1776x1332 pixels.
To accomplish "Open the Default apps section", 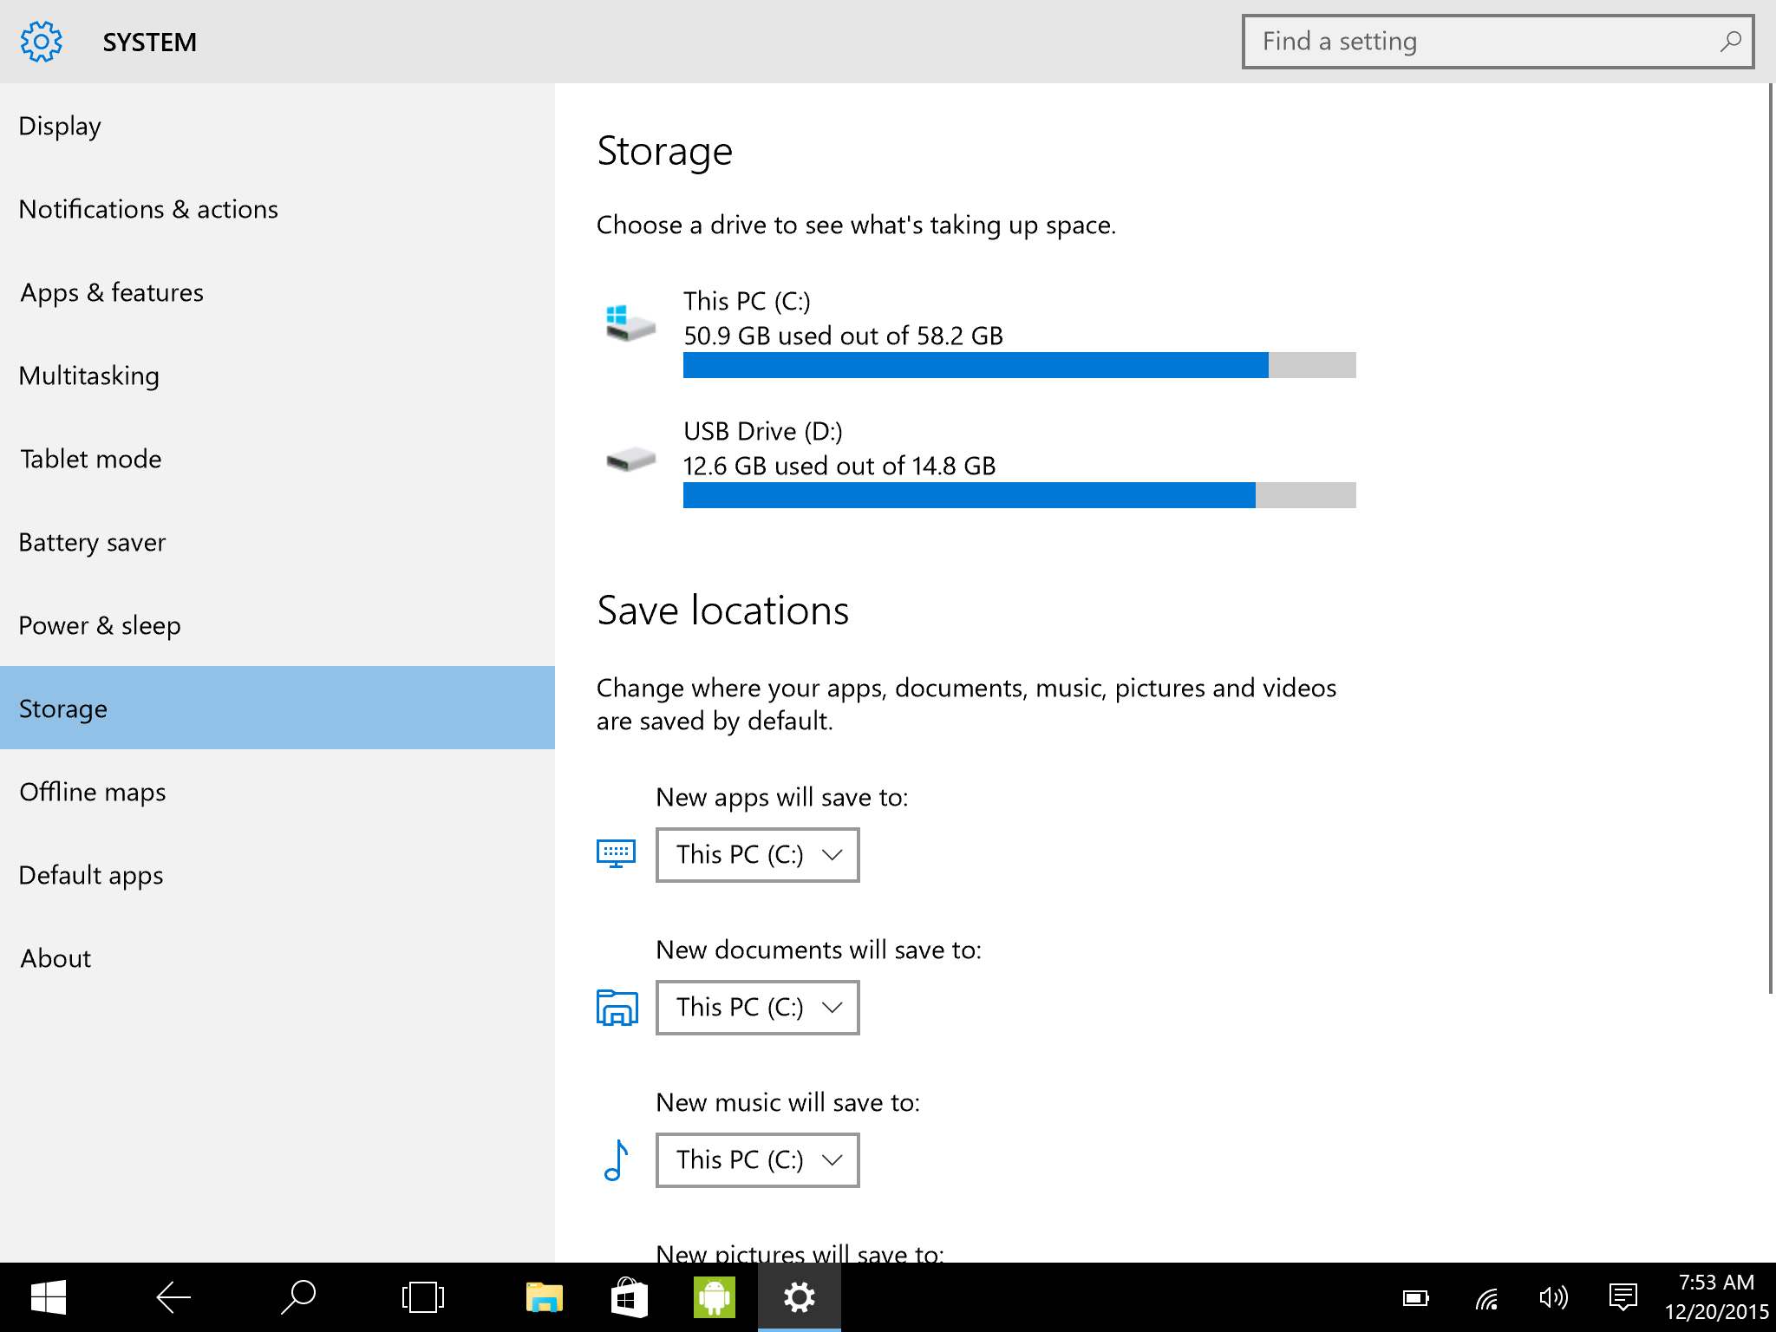I will click(91, 876).
